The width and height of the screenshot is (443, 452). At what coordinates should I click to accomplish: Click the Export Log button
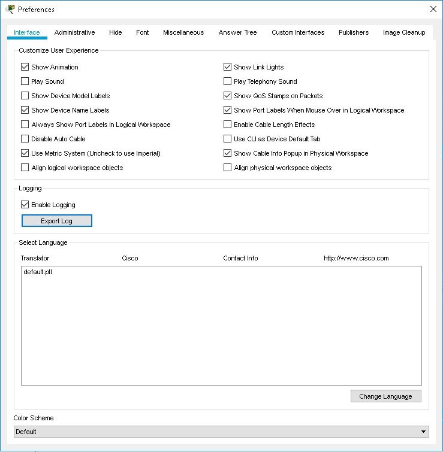[x=57, y=221]
